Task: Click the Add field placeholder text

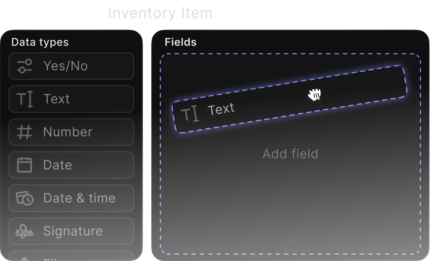Action: [x=290, y=154]
